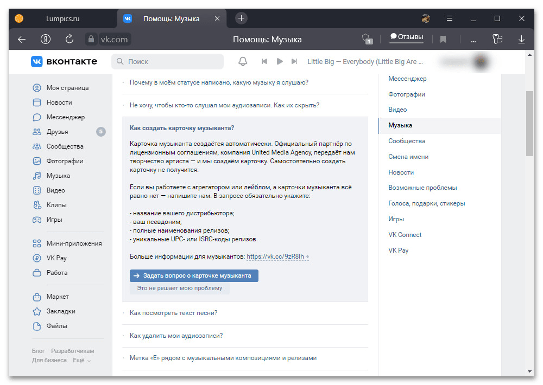This screenshot has width=543, height=385.
Task: Click into the Поиск search field
Action: click(168, 62)
